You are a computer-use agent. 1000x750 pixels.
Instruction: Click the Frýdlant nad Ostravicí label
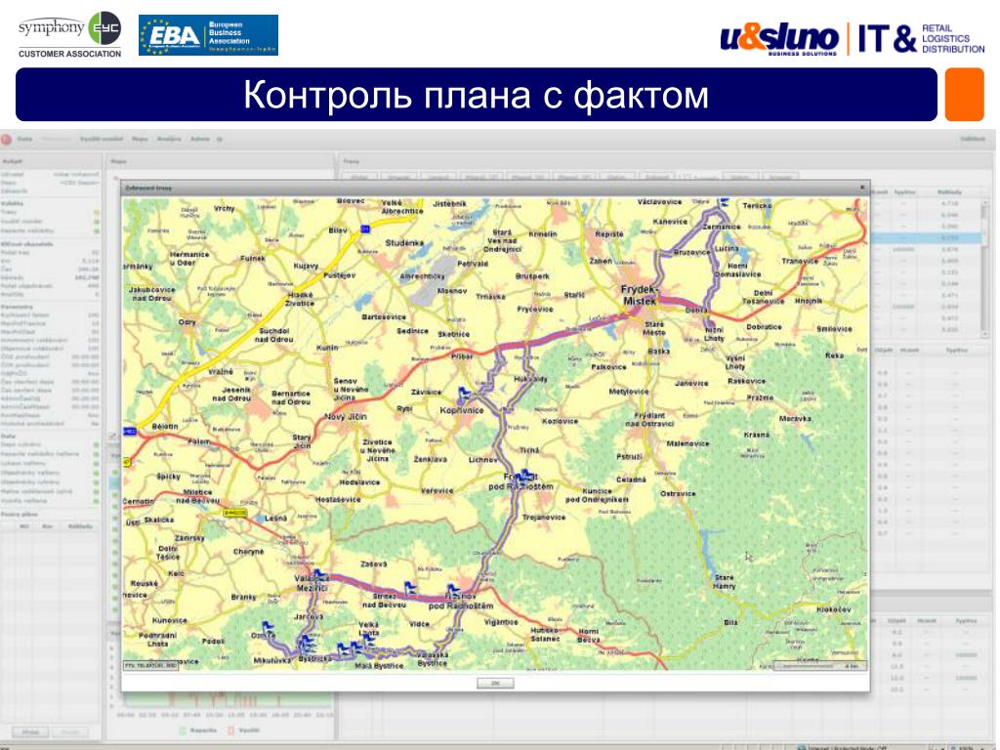click(649, 419)
